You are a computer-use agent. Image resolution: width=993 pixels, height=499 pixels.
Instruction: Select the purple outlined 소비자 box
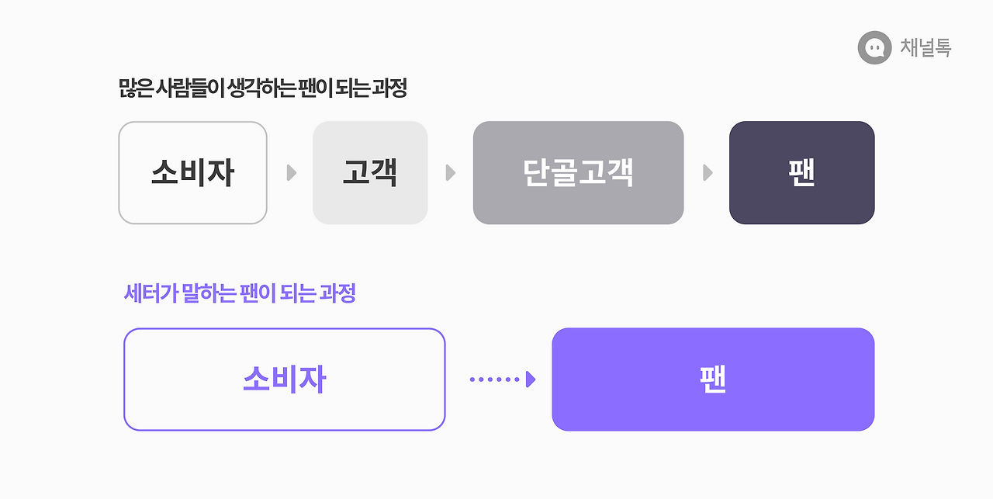[x=285, y=379]
